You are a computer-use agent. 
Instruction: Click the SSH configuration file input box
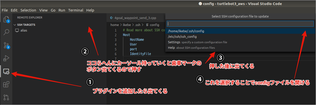point(240,24)
